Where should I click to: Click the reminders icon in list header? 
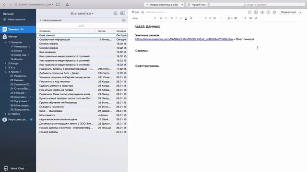[116, 13]
